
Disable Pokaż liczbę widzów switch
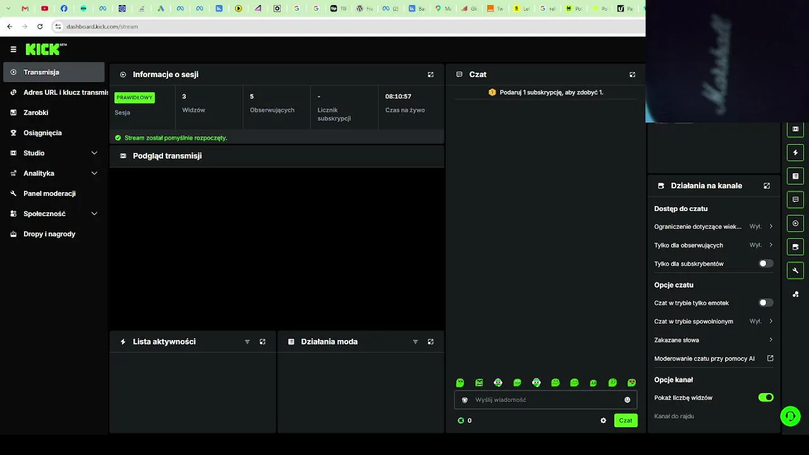(765, 397)
